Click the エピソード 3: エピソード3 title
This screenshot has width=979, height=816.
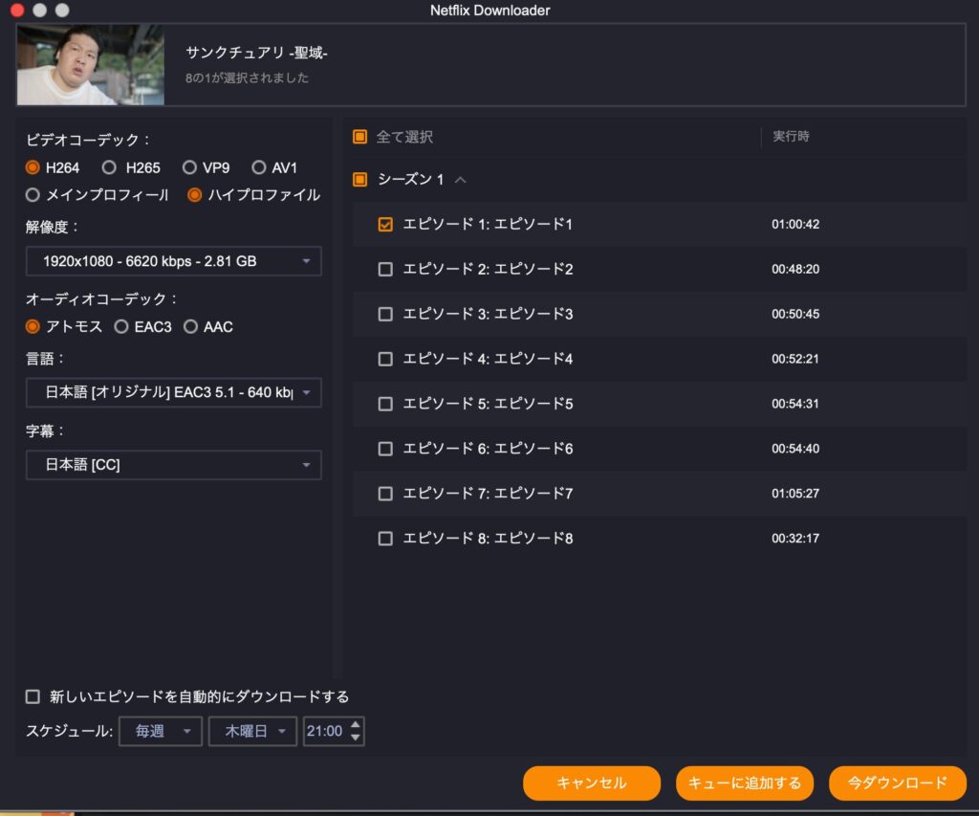[x=488, y=315]
